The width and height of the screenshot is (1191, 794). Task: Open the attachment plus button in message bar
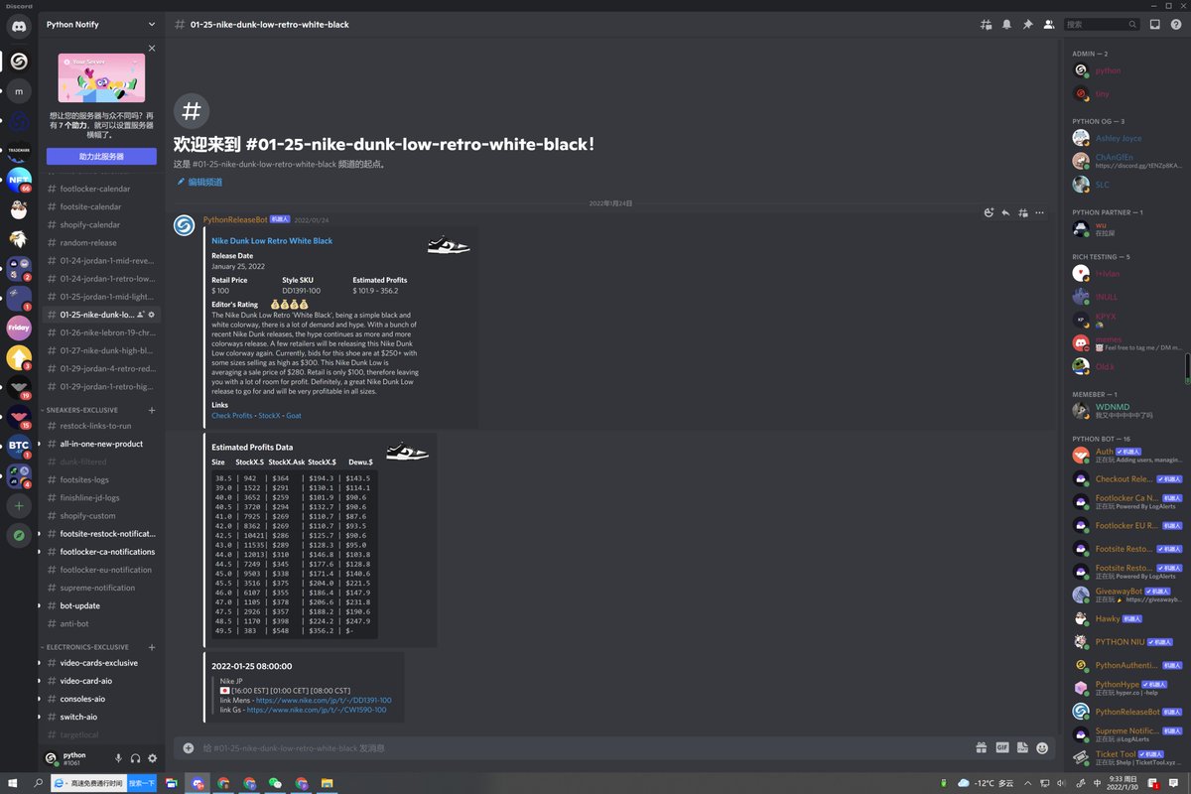point(189,747)
